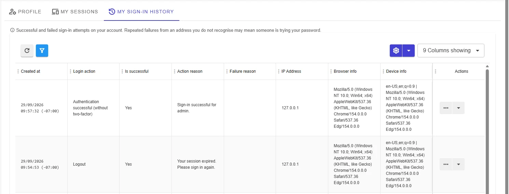Expand the actions arrow for the 09:57:32 row
509x194 pixels.
458,108
